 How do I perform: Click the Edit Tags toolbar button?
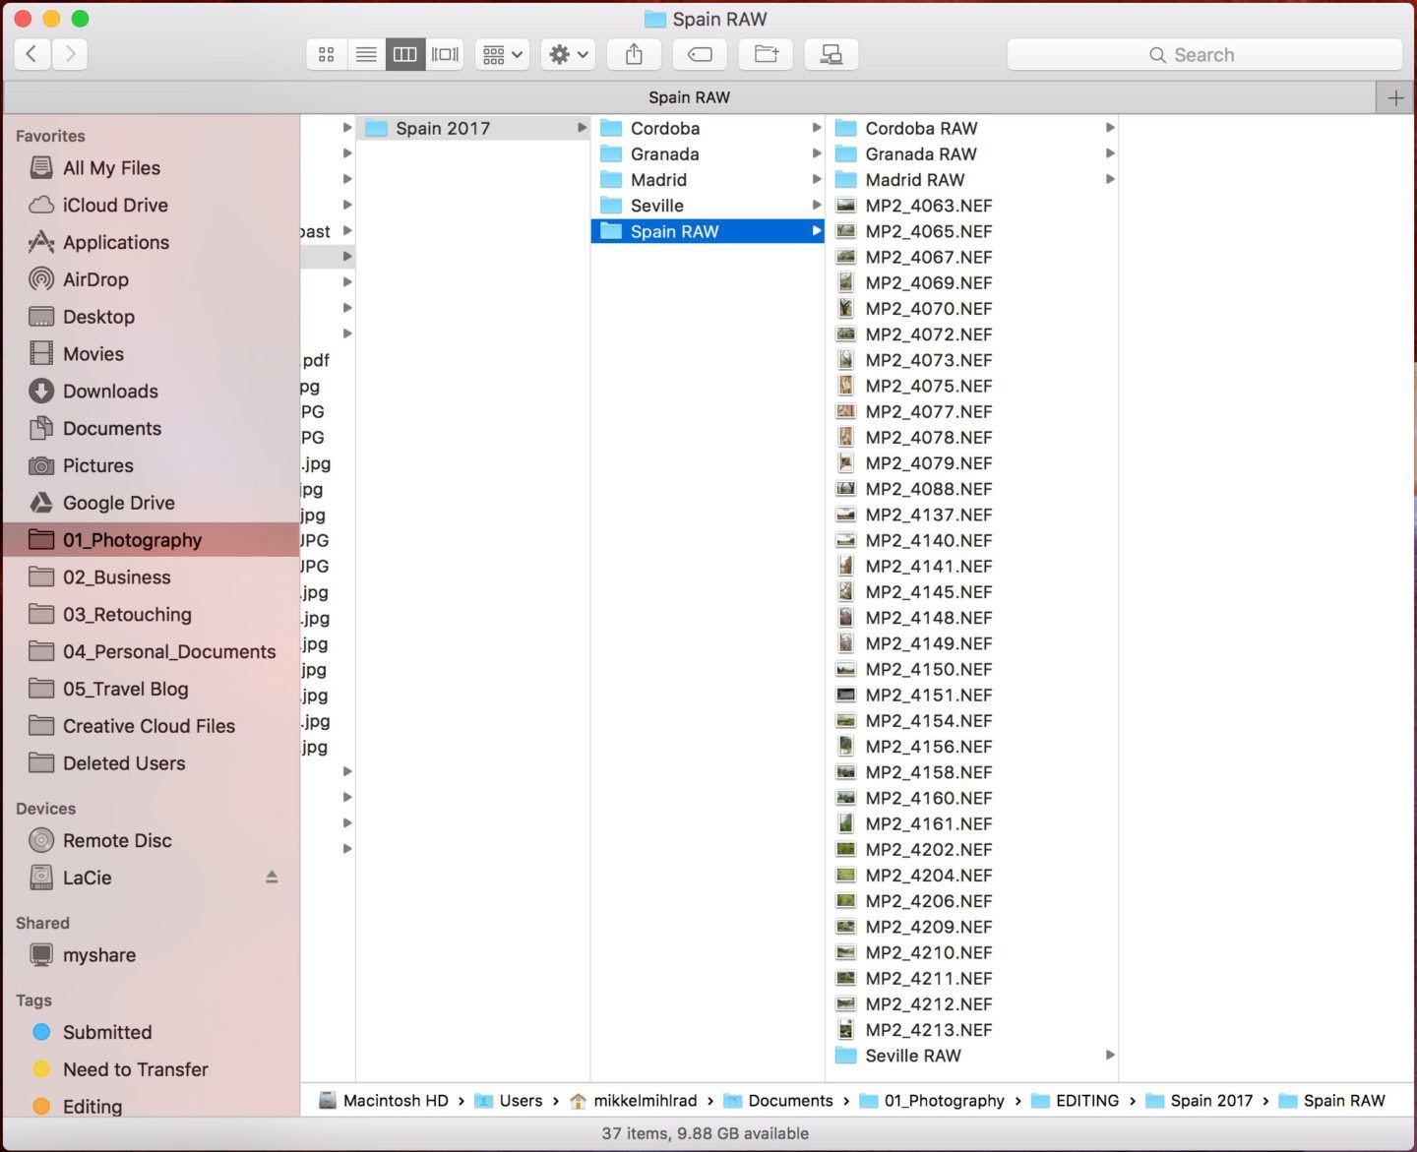[700, 54]
